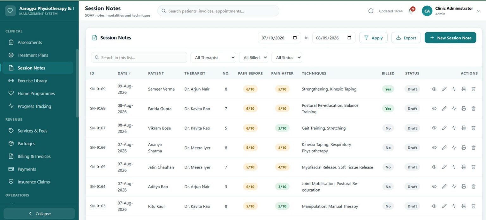Click the SN-0167 ID cell

[98, 128]
